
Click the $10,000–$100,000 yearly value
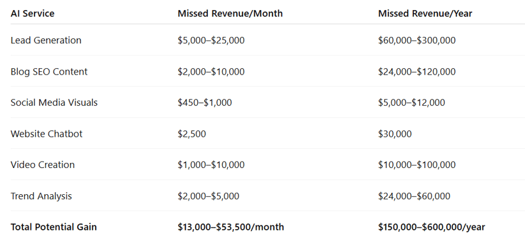[x=417, y=165]
